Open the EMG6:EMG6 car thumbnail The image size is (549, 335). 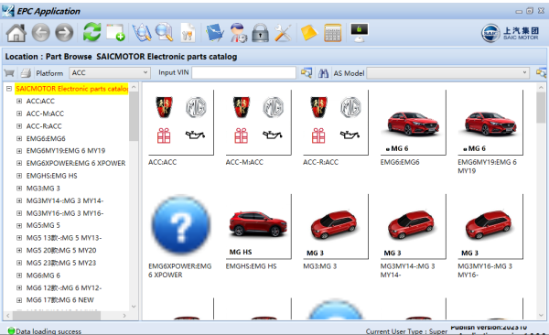click(x=414, y=122)
